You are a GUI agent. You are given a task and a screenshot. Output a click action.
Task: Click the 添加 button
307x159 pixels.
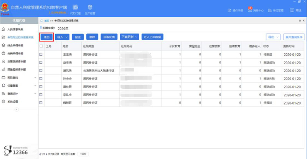[46, 37]
